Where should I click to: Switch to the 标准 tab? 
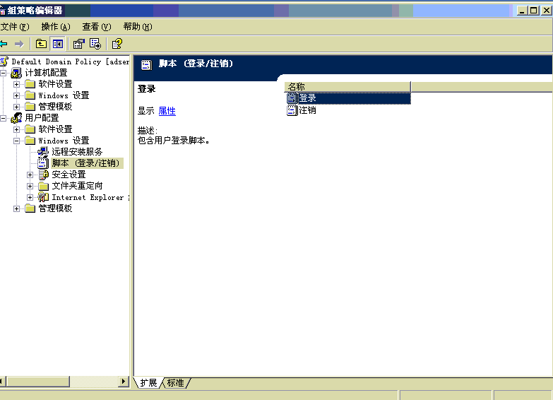coord(176,383)
